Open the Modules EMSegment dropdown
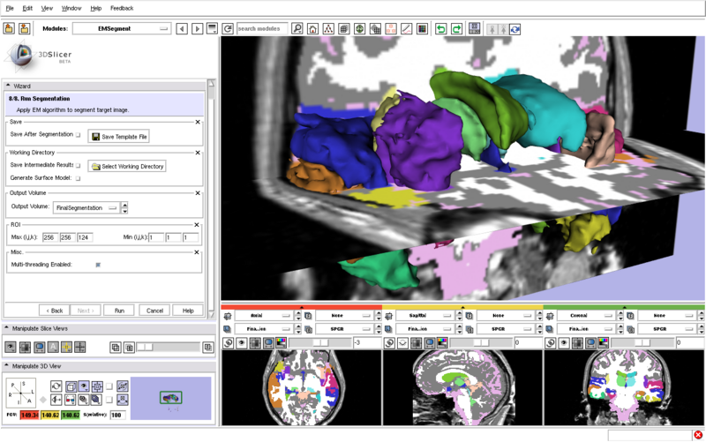 tap(122, 29)
